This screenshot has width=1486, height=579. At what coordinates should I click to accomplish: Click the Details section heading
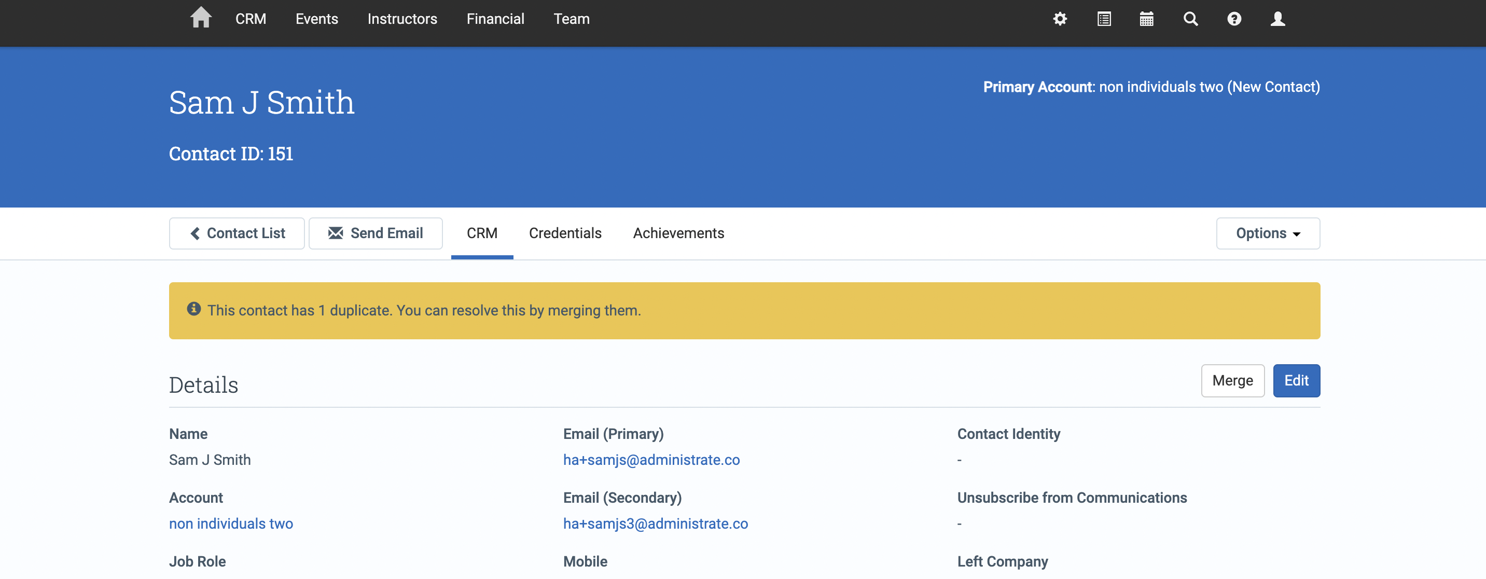pyautogui.click(x=204, y=385)
